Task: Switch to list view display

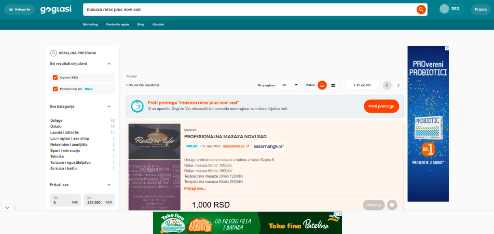Action: 322,85
